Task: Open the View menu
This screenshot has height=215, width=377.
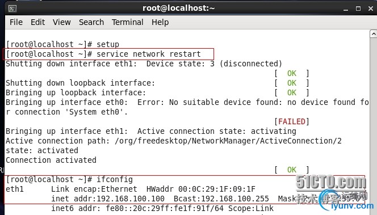Action: (62, 22)
